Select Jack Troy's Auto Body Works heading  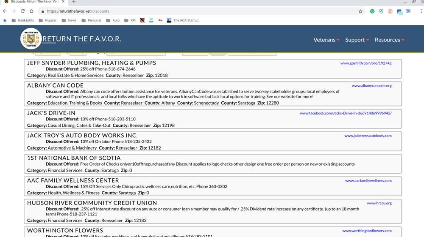coord(82,136)
